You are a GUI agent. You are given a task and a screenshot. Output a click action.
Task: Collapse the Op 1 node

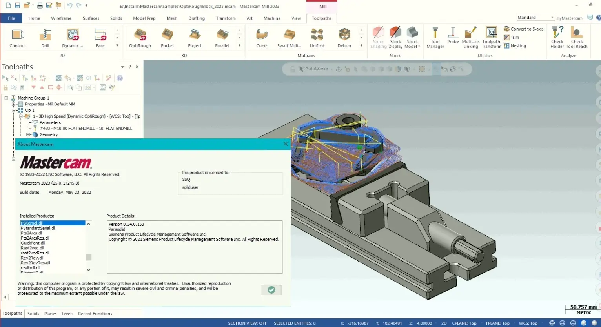pyautogui.click(x=14, y=111)
